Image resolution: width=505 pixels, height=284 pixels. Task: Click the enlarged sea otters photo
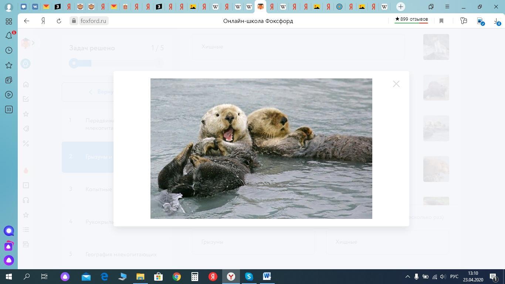261,148
